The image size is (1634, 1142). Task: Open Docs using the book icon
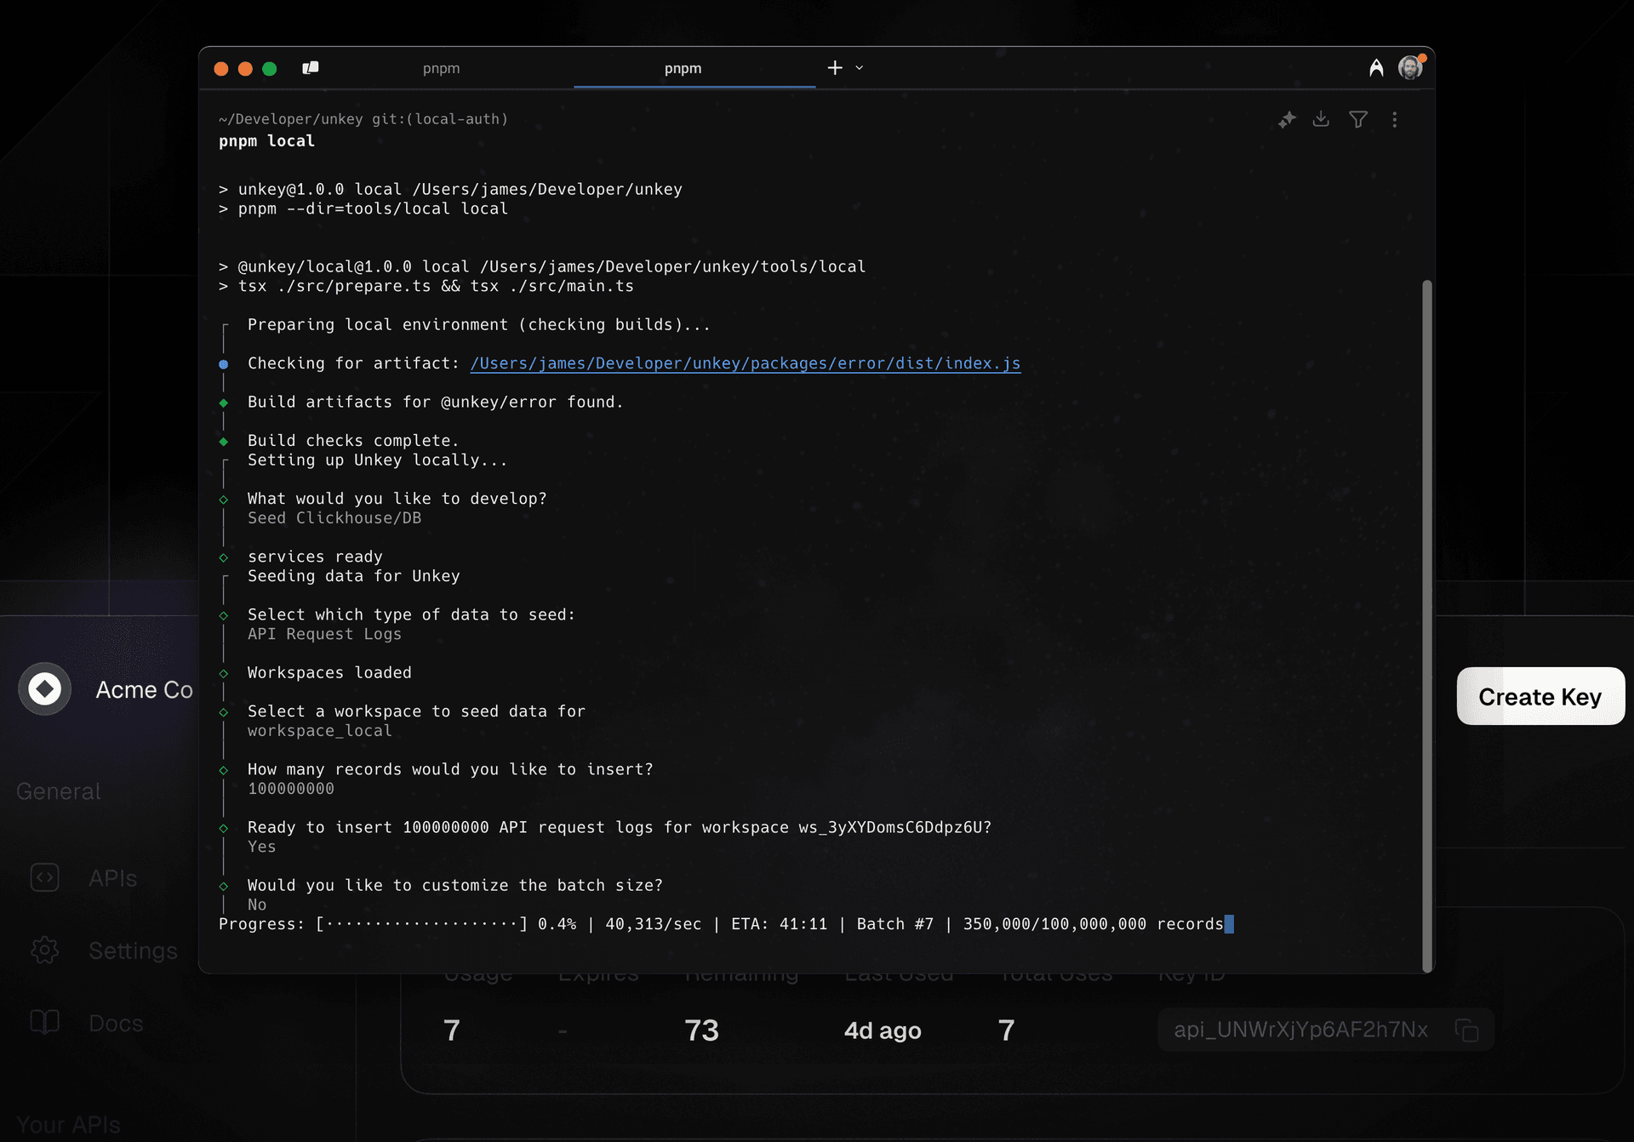pyautogui.click(x=45, y=1022)
